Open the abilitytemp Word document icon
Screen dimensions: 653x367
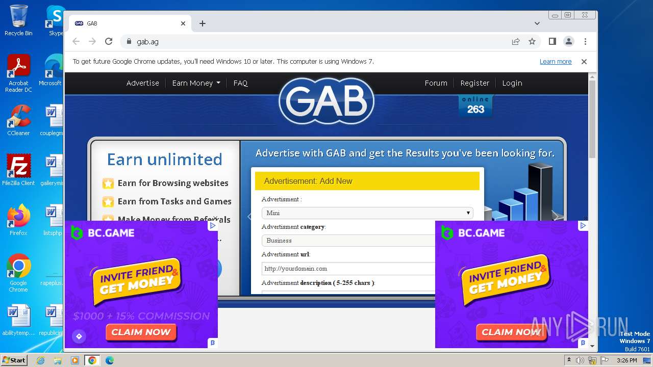coord(18,321)
